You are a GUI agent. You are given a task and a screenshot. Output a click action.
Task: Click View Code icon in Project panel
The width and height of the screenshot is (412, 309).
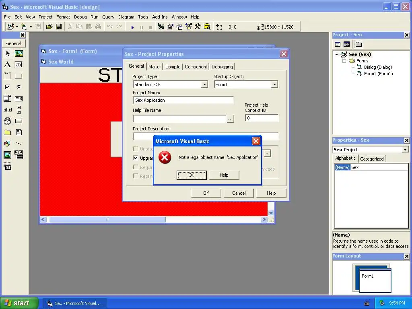[x=338, y=44]
